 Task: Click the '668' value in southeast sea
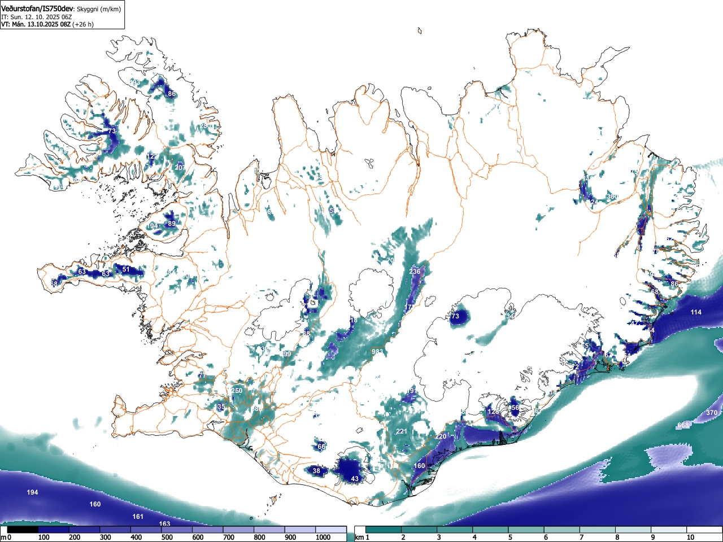pos(683,425)
